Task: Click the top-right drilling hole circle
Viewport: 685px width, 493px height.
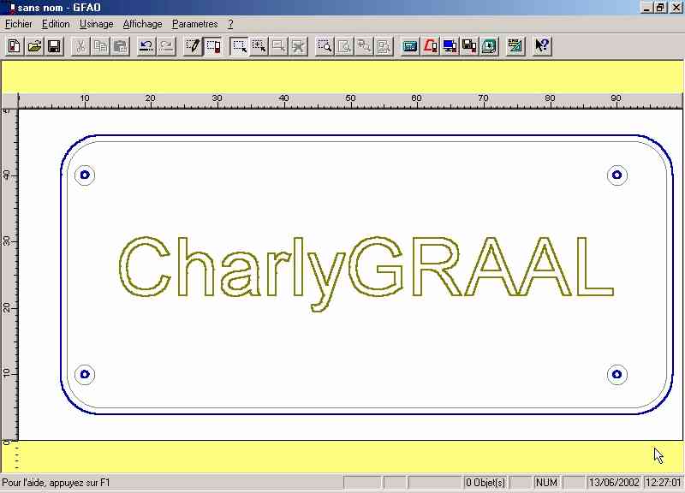Action: click(616, 175)
